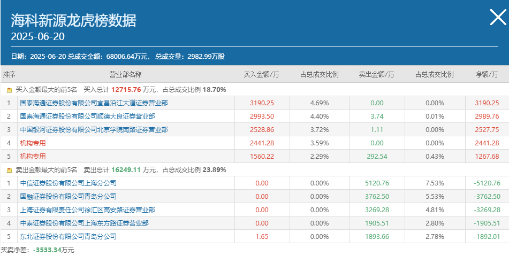Click the buy ratio 18.70%

tap(214, 90)
